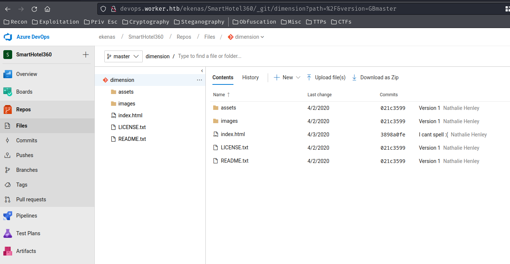
Task: Click the browser reload icon
Action: tap(34, 9)
